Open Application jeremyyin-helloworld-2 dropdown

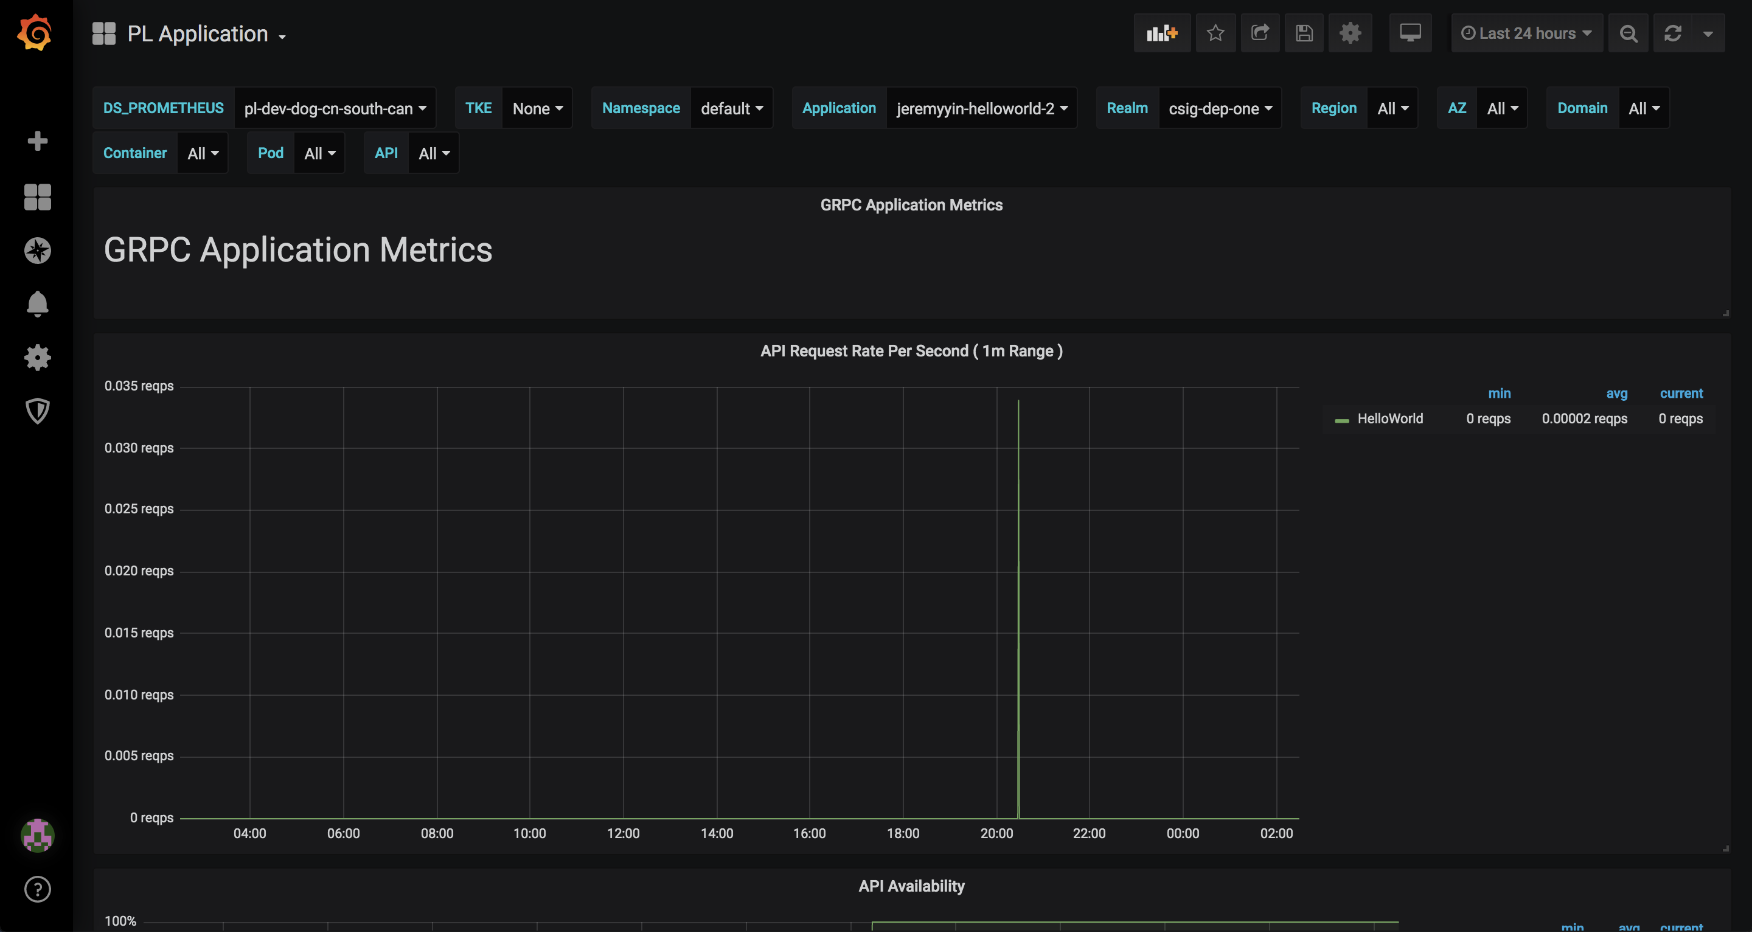pos(981,108)
